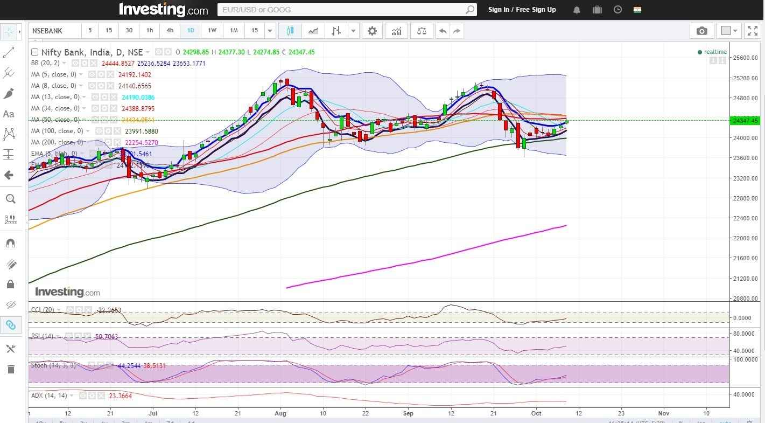Open the Nifty Bank title dropdown arrow
765x423 pixels.
[148, 52]
